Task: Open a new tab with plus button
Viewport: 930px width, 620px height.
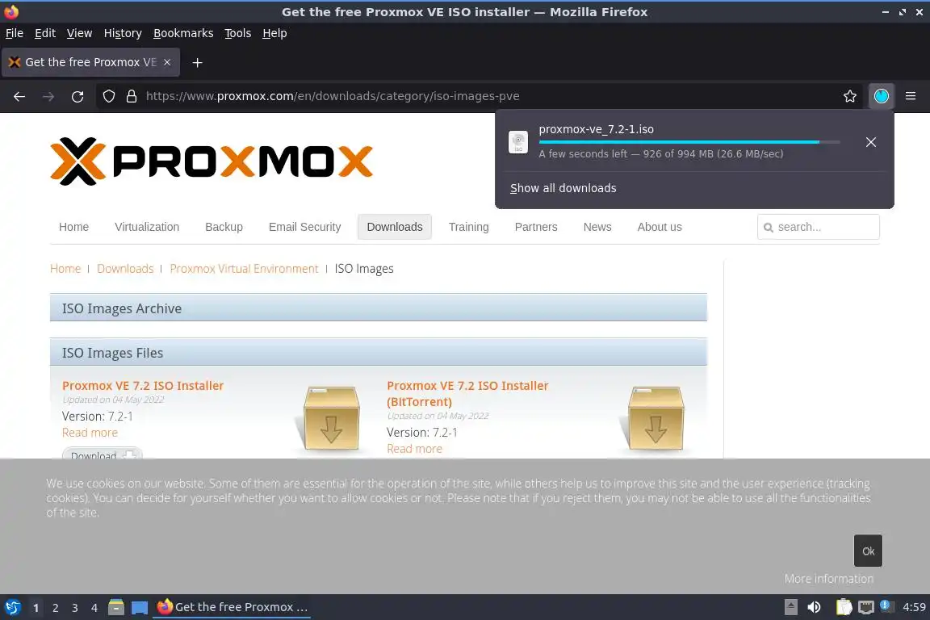Action: pos(198,62)
